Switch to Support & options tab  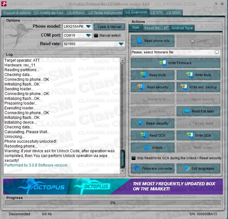pyautogui.click(x=17, y=13)
